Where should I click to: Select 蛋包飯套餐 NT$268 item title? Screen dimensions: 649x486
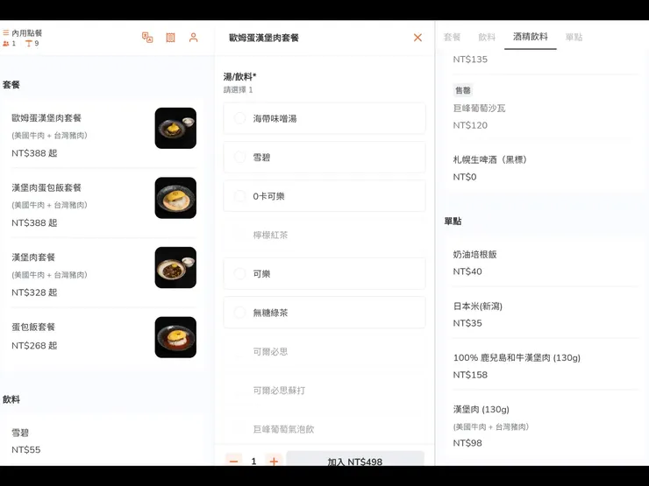[33, 327]
